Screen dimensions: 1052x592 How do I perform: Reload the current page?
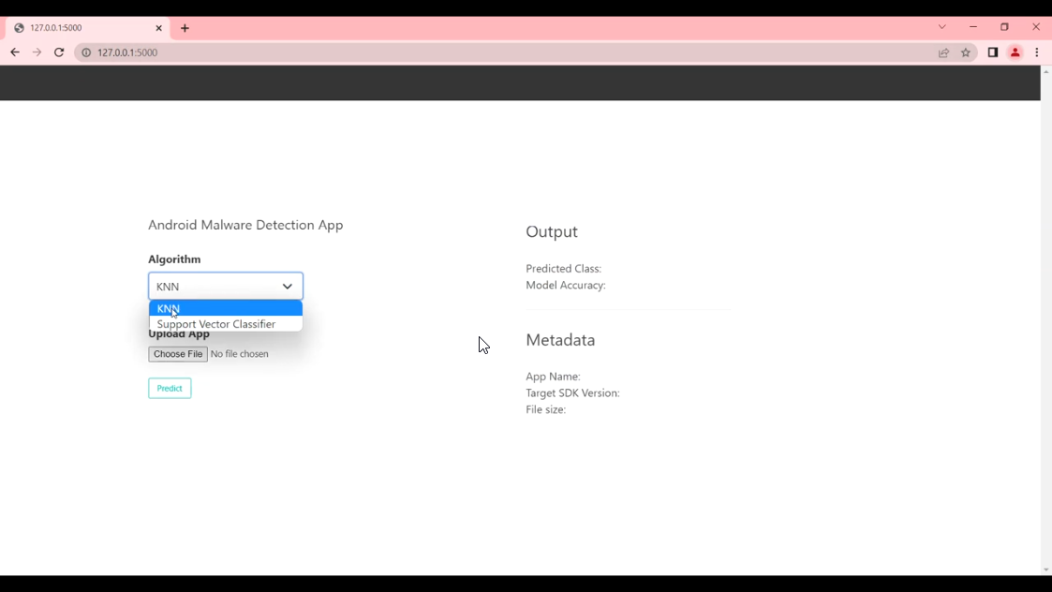(x=59, y=52)
